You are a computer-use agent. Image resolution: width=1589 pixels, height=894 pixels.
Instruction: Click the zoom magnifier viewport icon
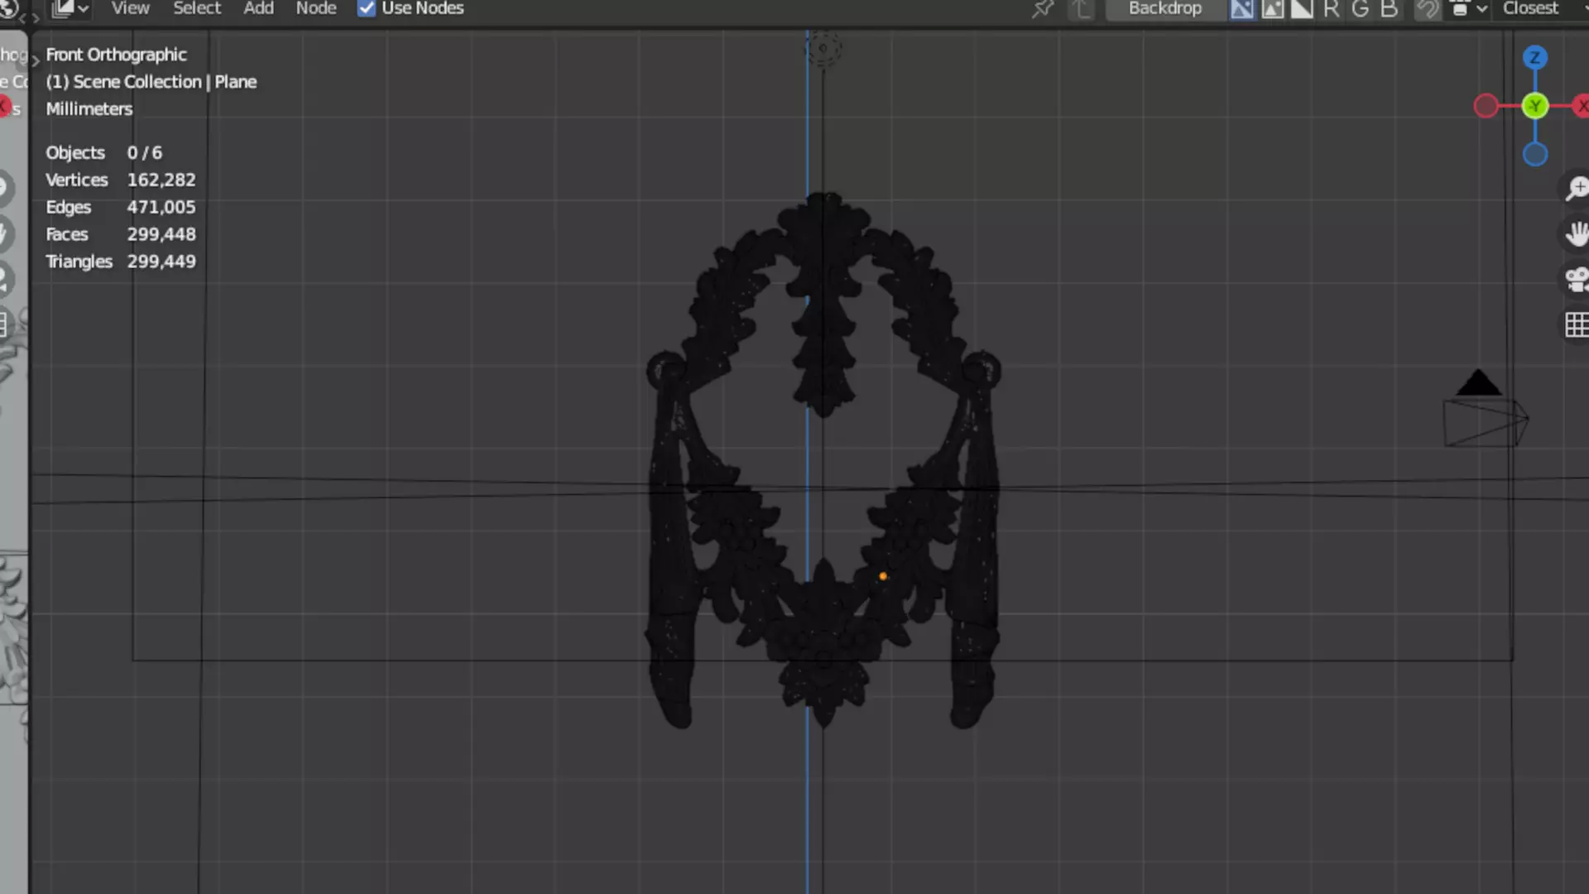[x=1576, y=189]
